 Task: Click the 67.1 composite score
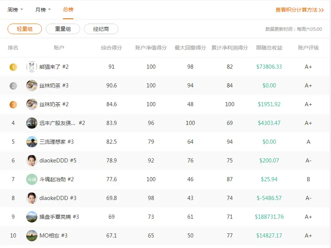[112, 236]
